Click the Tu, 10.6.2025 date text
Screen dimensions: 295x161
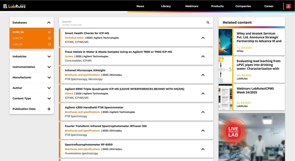(244, 48)
